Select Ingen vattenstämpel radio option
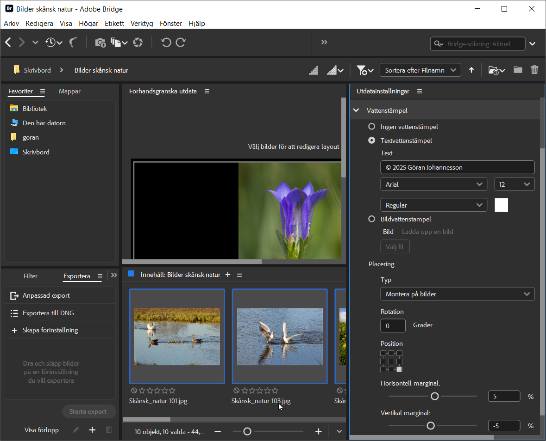This screenshot has width=546, height=441. click(371, 127)
